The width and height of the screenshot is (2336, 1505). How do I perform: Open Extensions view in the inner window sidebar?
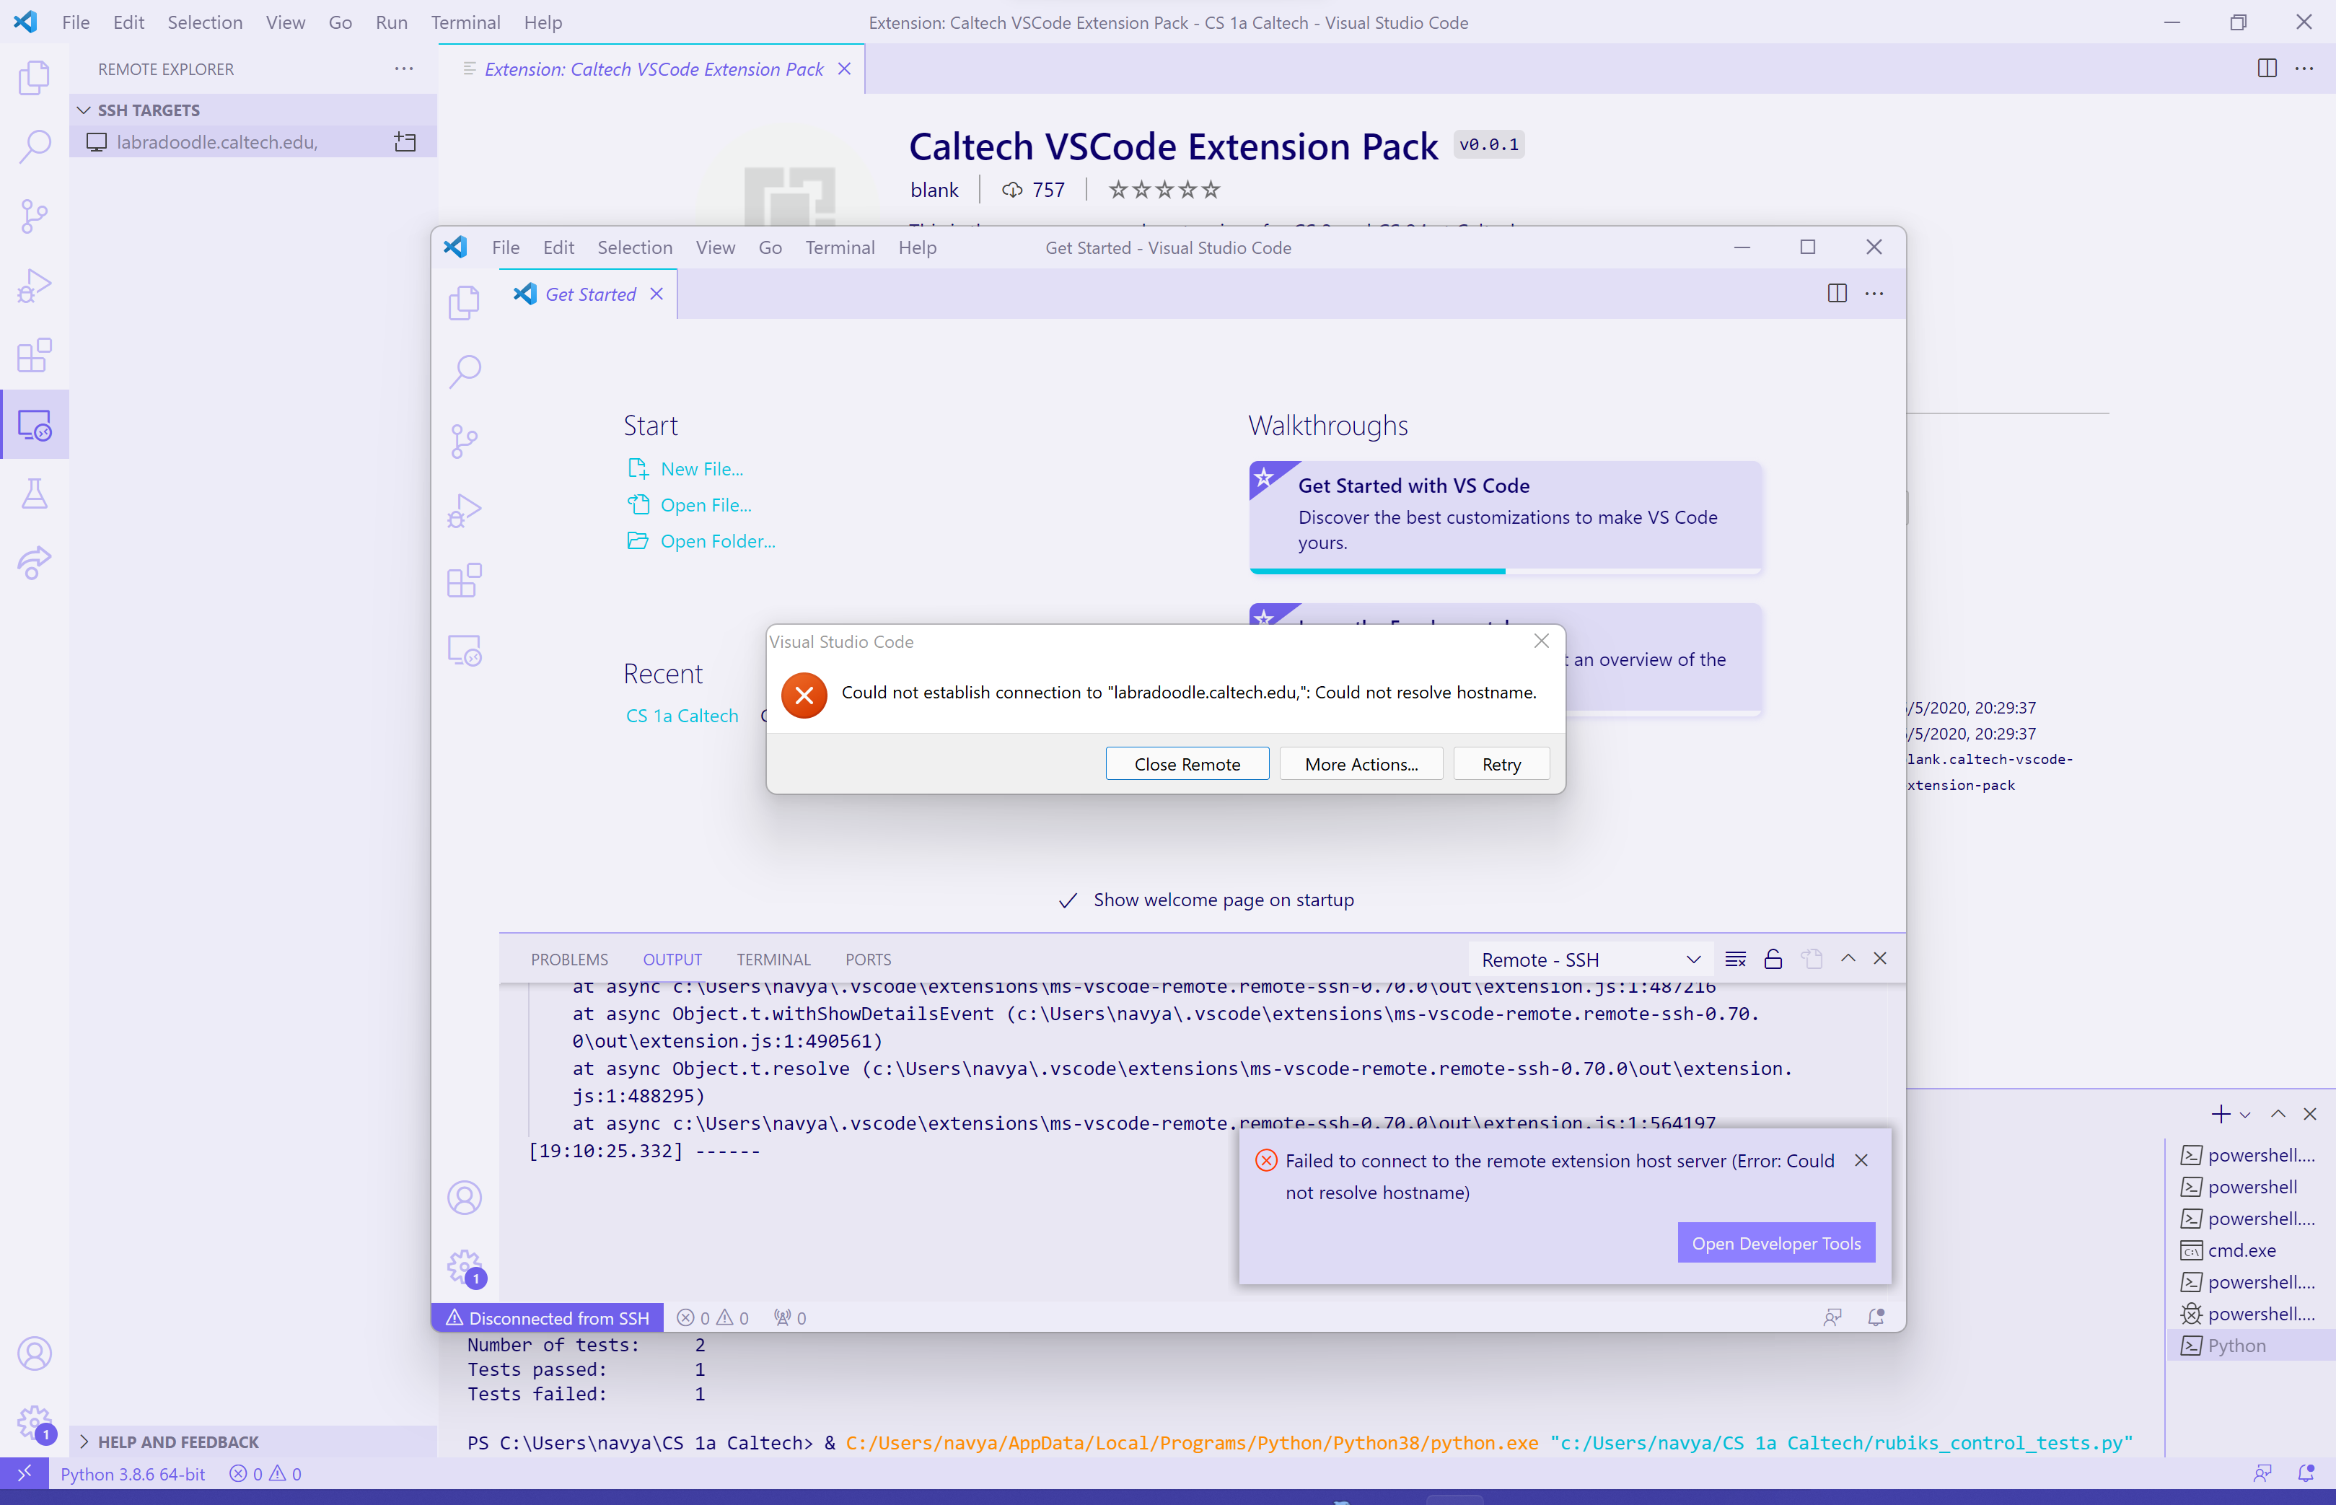click(x=464, y=581)
